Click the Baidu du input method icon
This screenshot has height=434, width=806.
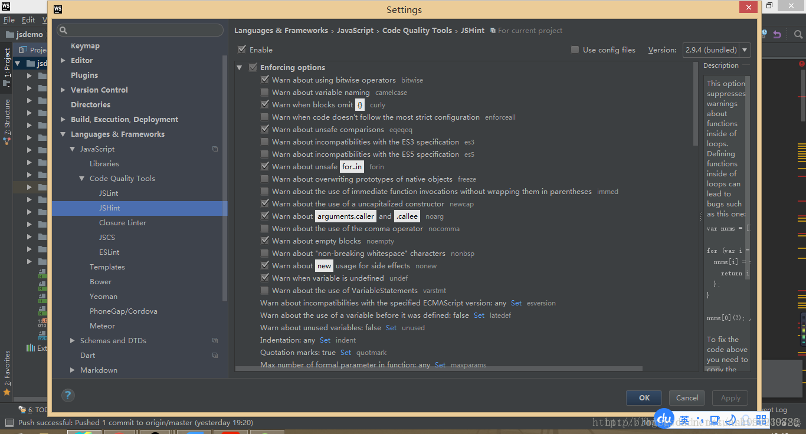(x=664, y=419)
